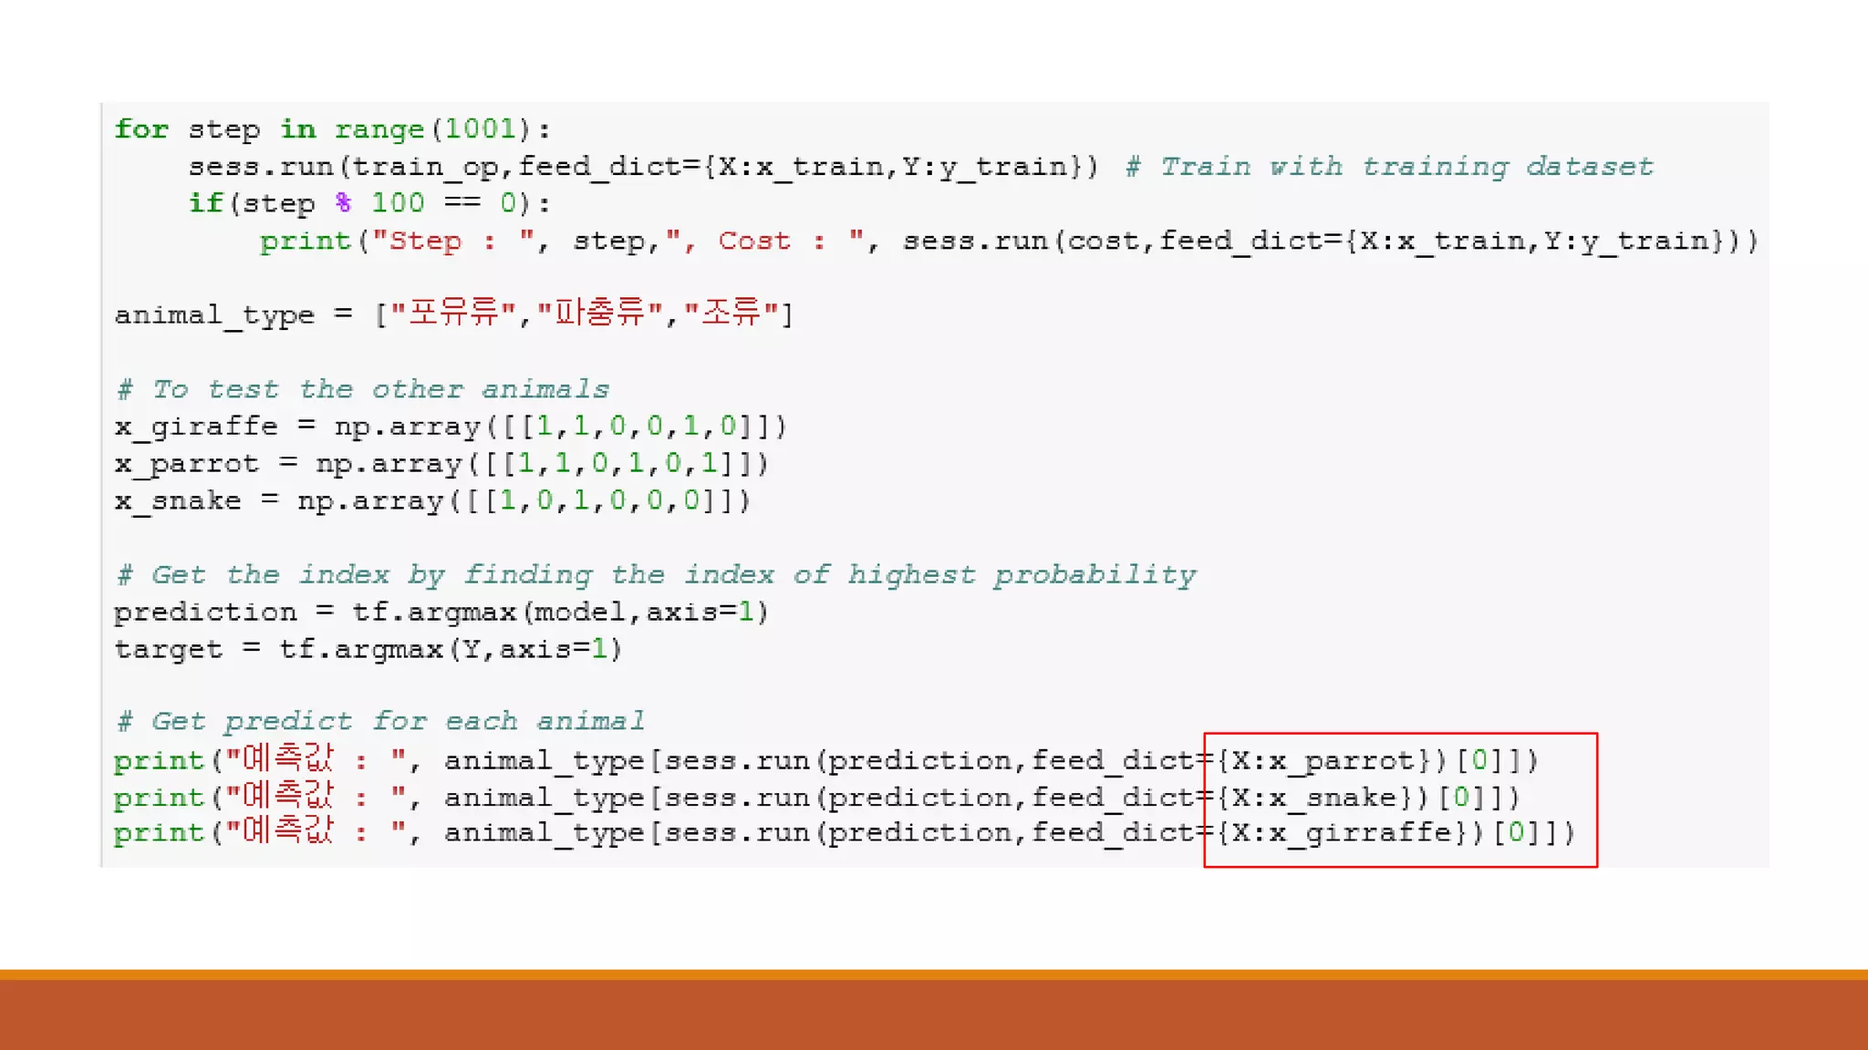Click the 'target' variable name
The width and height of the screenshot is (1868, 1050).
168,650
